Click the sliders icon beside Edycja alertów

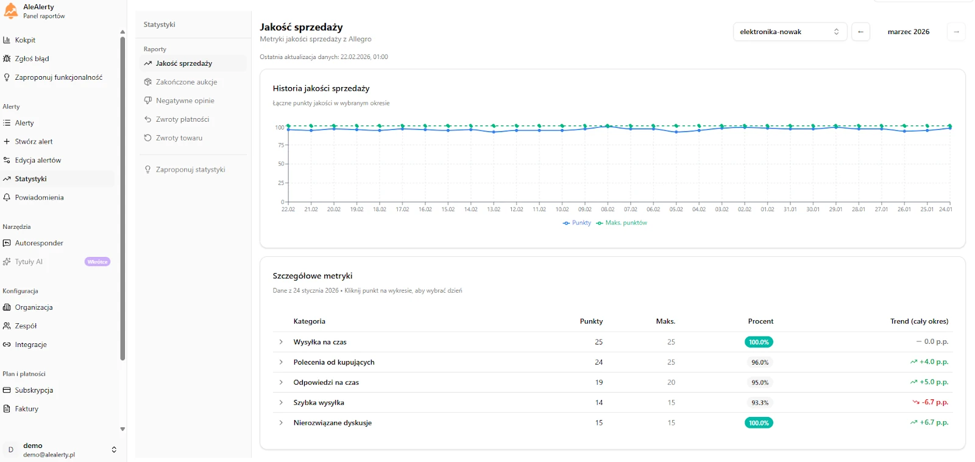(7, 160)
